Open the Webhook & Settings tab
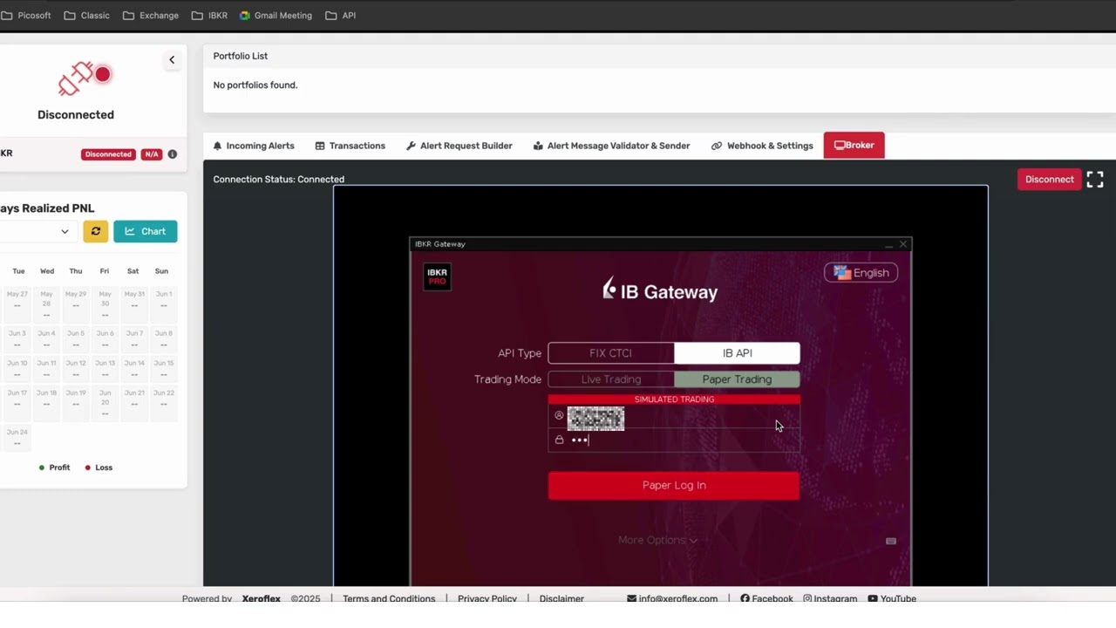1116x628 pixels. tap(762, 146)
